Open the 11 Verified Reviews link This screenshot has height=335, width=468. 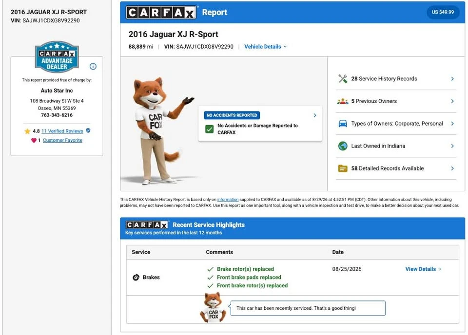point(62,131)
